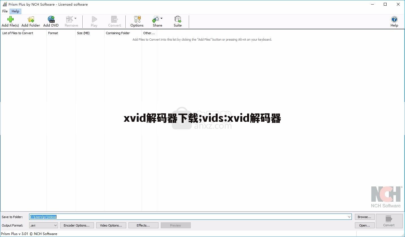Maximize the Prism Plus window
Screen dimensions: 405x237
385,4
